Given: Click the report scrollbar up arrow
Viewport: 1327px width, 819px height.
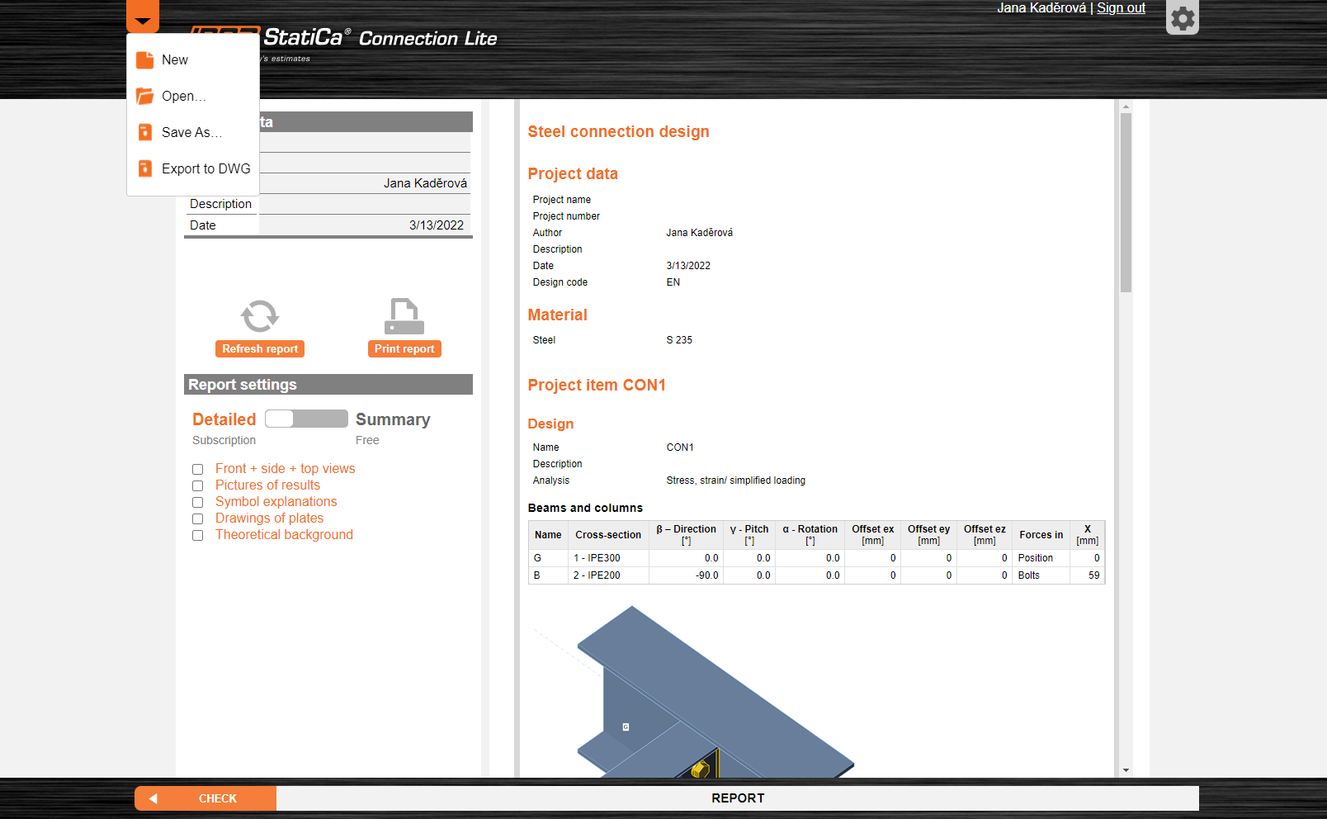Looking at the screenshot, I should [x=1126, y=107].
